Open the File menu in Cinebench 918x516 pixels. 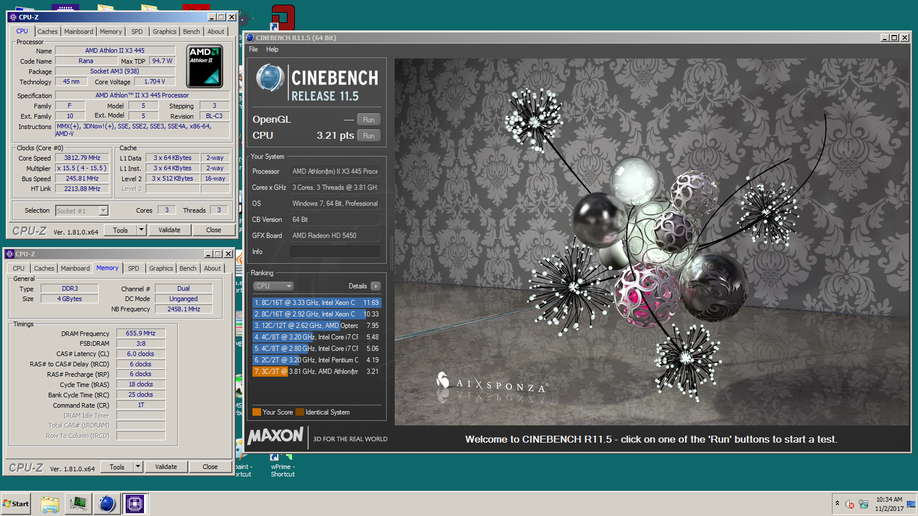(254, 49)
